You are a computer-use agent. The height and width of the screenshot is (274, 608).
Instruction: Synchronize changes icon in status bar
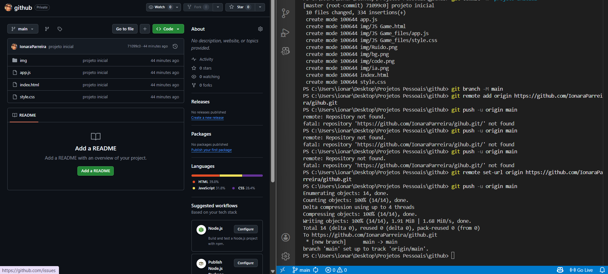[x=316, y=270]
